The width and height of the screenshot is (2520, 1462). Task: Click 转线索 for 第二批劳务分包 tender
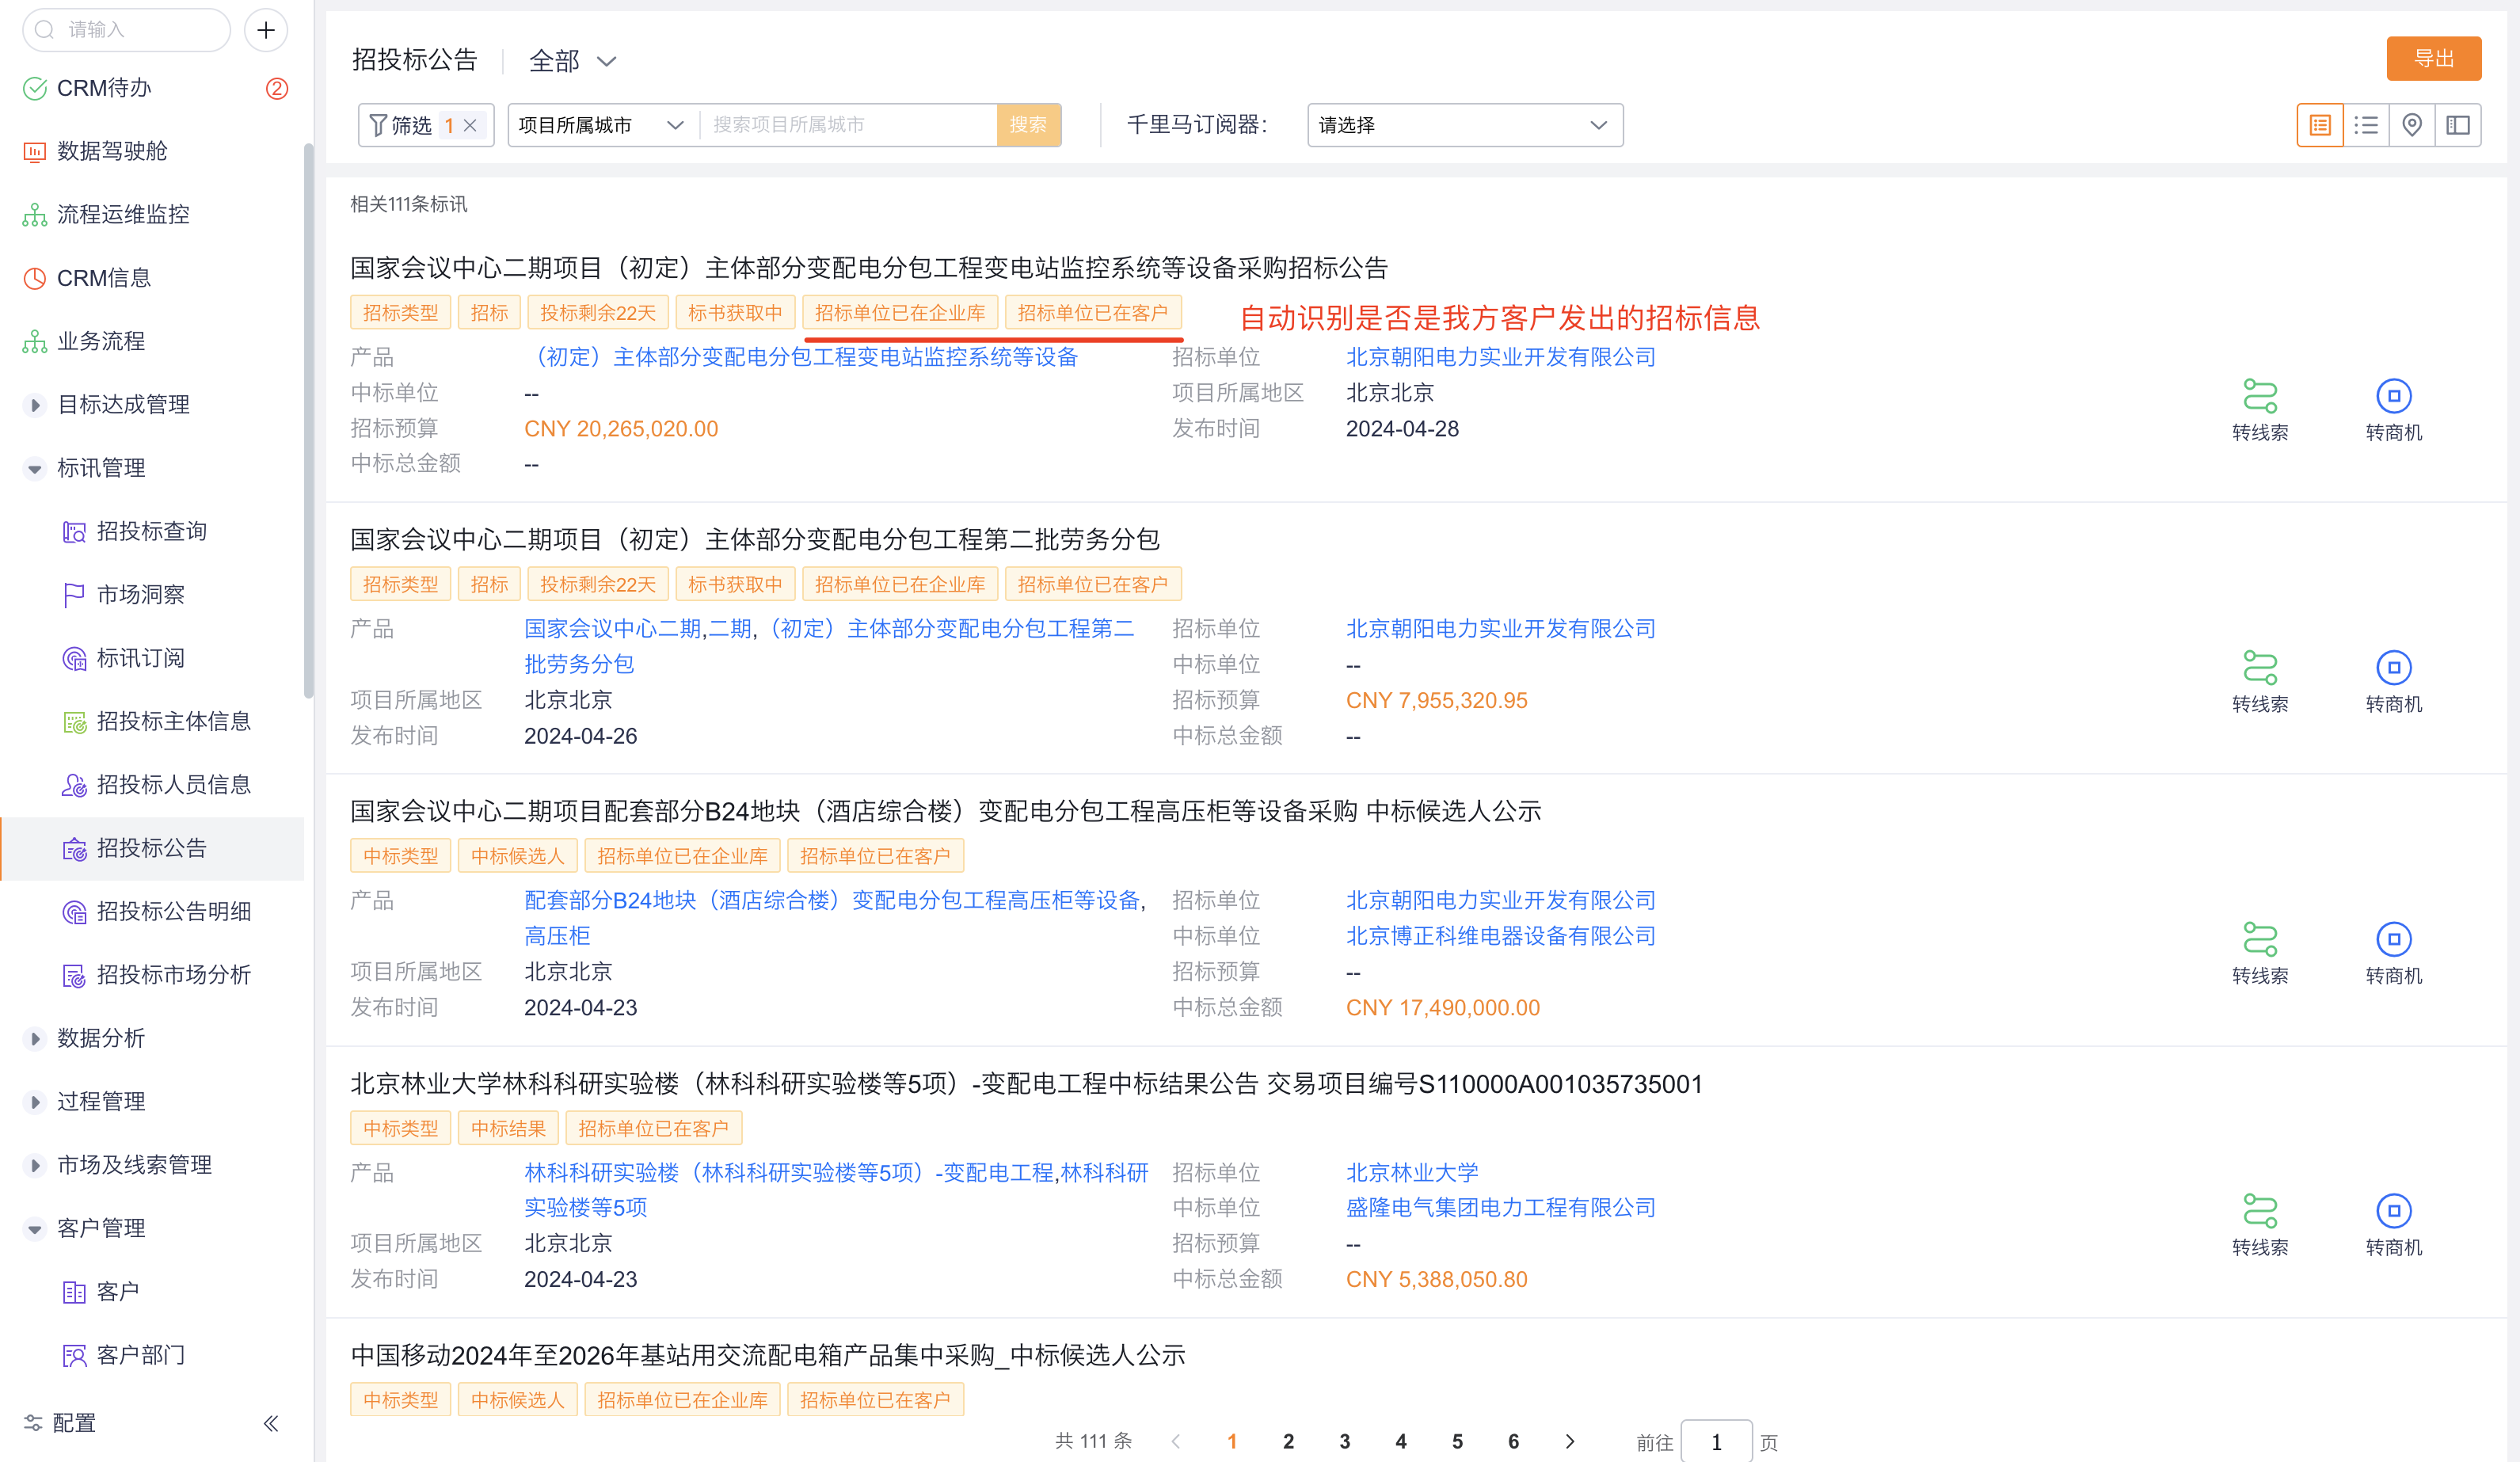[x=2260, y=682]
